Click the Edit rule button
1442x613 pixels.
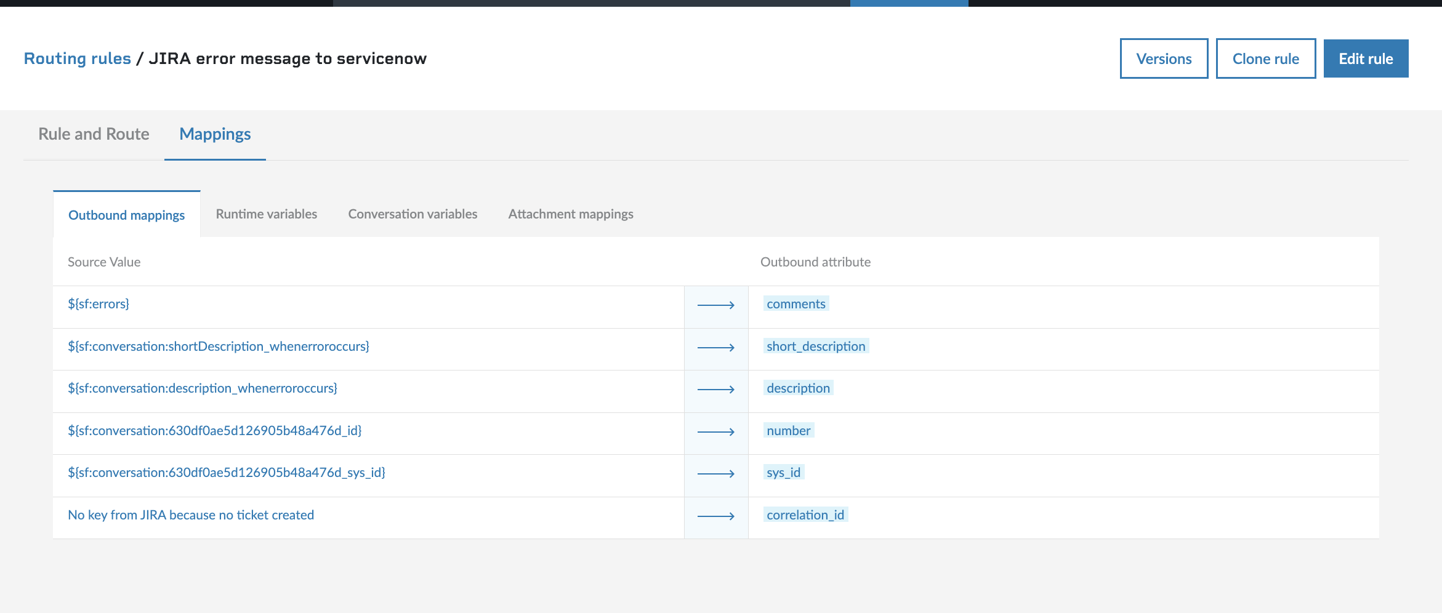pyautogui.click(x=1366, y=58)
